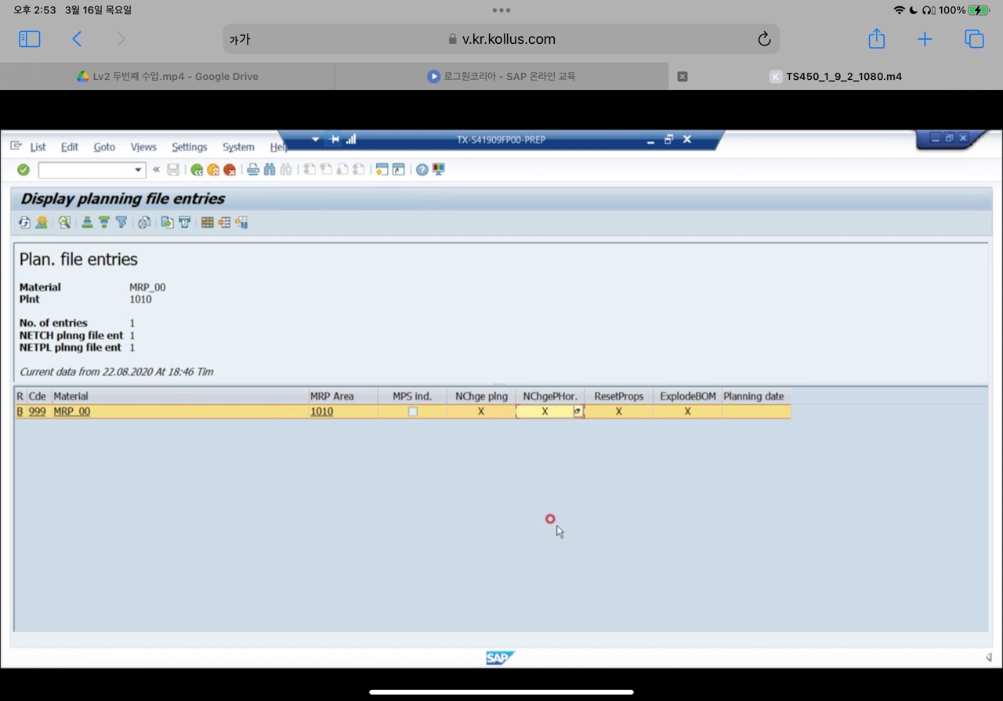Click the B value in R column

[20, 411]
